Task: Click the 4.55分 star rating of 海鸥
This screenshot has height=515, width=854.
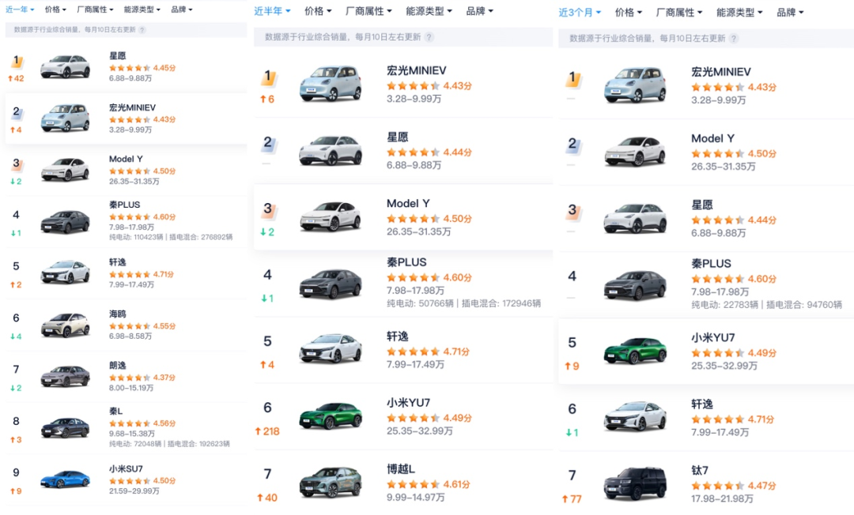Action: pos(142,325)
